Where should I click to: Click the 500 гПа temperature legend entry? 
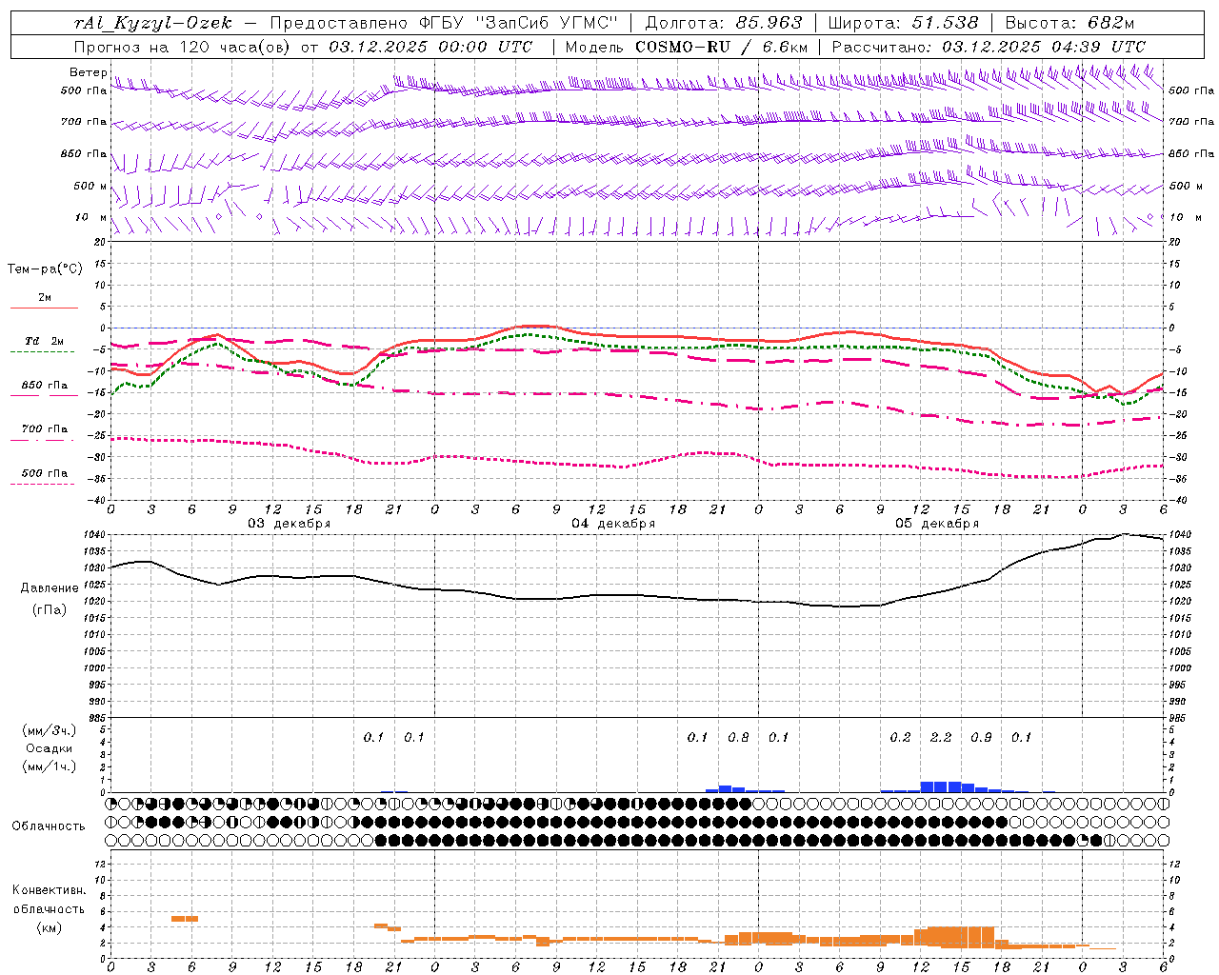tap(45, 473)
